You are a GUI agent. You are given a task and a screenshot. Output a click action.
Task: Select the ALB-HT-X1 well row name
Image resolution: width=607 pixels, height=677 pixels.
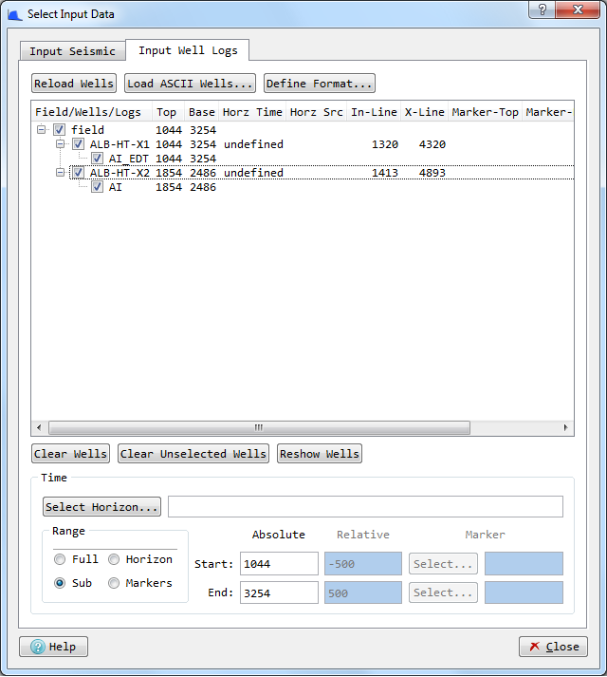point(120,144)
